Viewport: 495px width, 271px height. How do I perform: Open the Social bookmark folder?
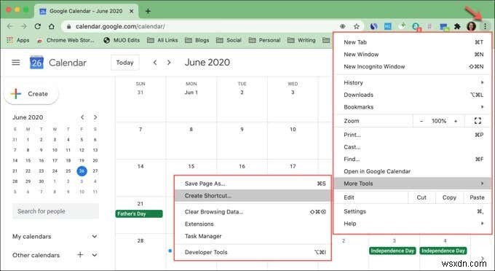coord(229,40)
